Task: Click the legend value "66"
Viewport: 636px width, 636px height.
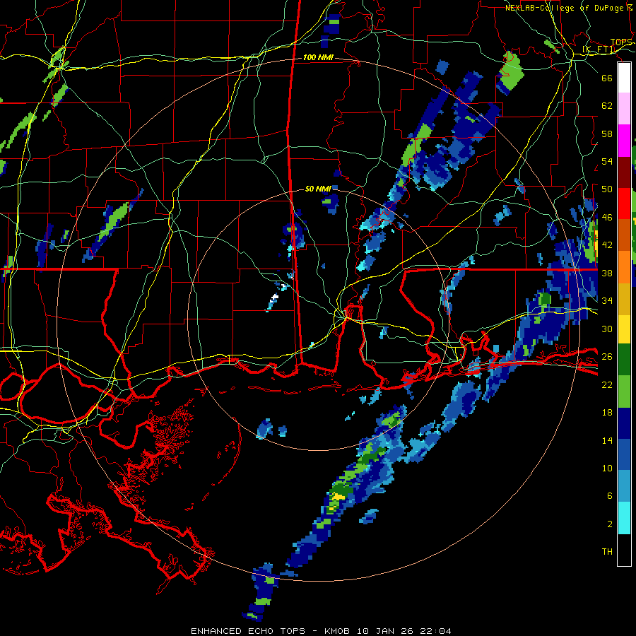Action: click(x=607, y=78)
